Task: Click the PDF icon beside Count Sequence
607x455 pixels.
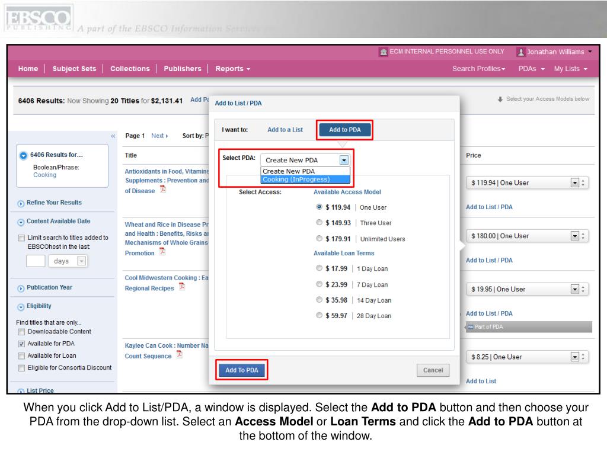Action: (179, 354)
